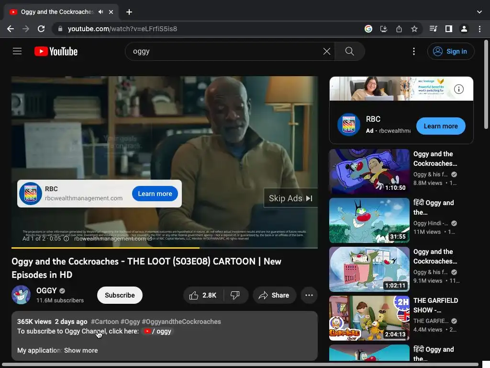Open rbcwealthmanagement.com link in player
The height and width of the screenshot is (368, 490).
coord(113,239)
